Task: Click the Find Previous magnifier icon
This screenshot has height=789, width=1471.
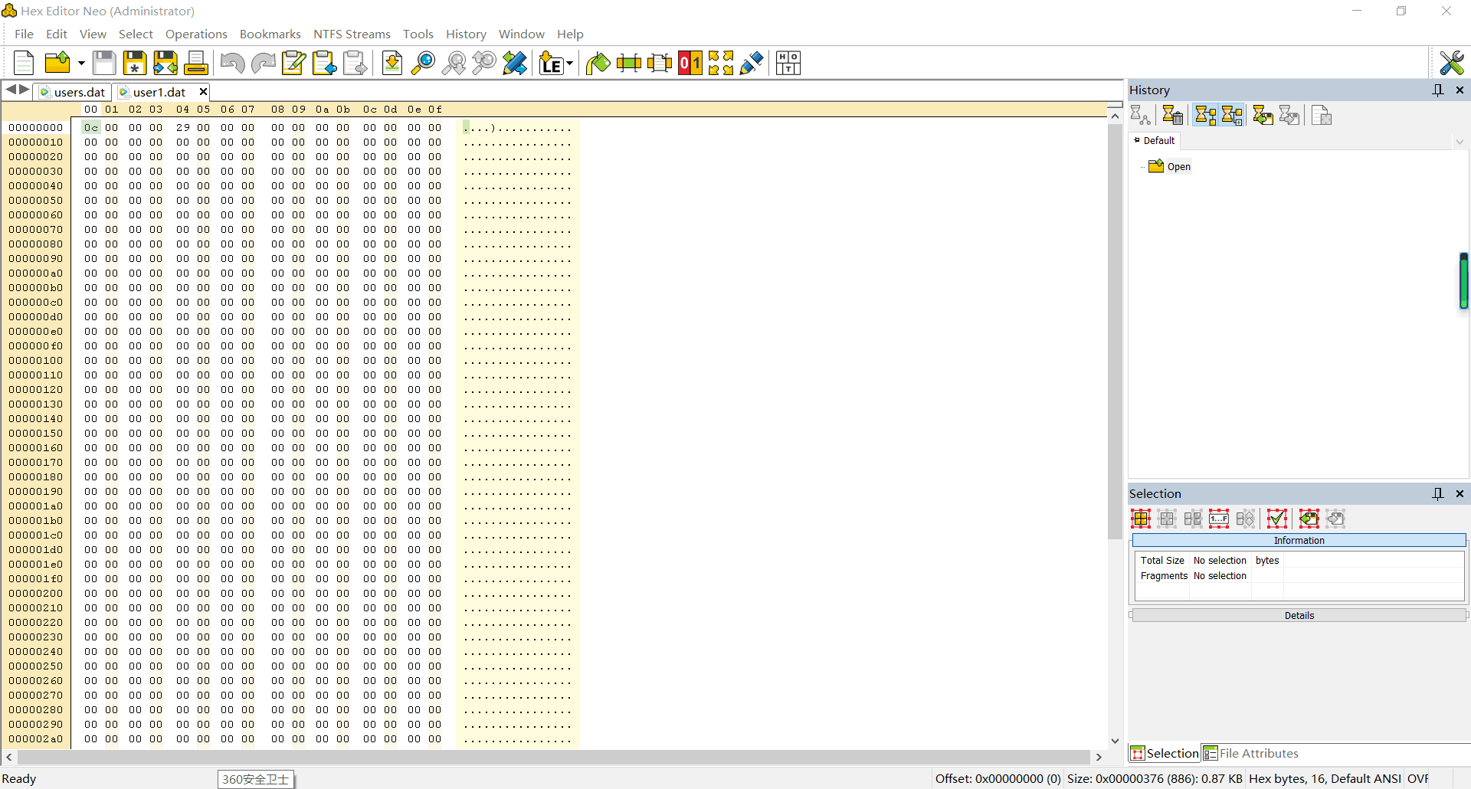Action: [484, 63]
